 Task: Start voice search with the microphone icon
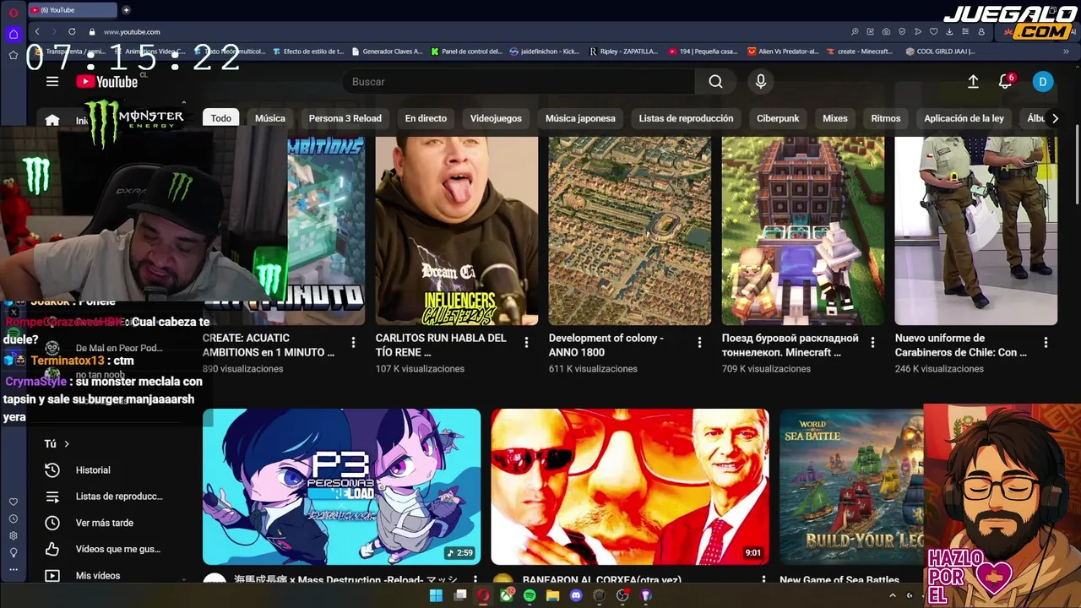761,81
